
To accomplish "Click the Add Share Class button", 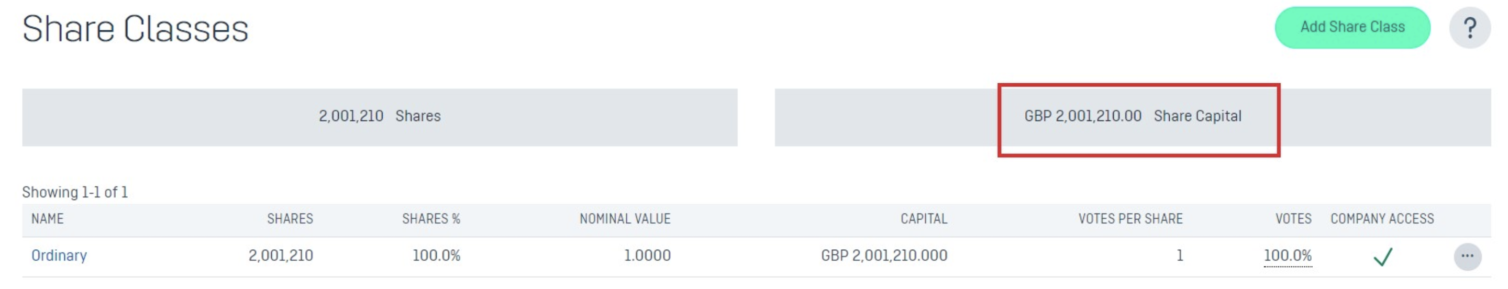I will point(1352,28).
